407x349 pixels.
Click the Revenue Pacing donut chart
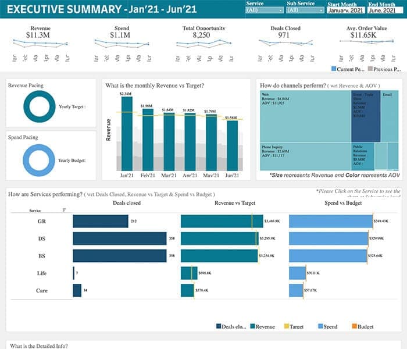40,106
